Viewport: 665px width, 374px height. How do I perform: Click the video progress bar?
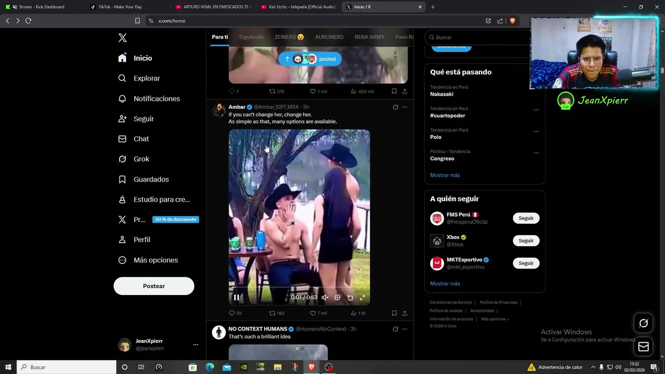(x=299, y=287)
